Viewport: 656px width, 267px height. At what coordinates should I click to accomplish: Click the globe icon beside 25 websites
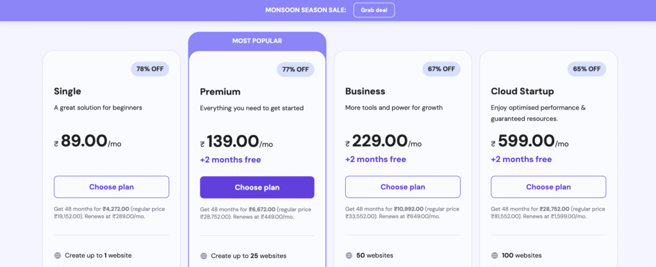pos(203,255)
